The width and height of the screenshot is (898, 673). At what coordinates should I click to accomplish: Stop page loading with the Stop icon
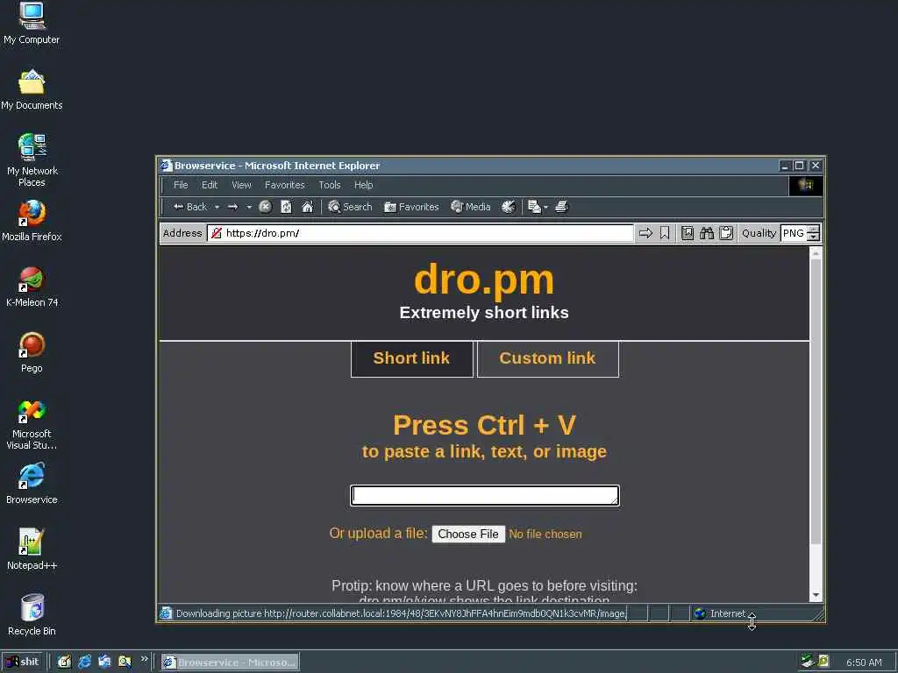[x=265, y=207]
